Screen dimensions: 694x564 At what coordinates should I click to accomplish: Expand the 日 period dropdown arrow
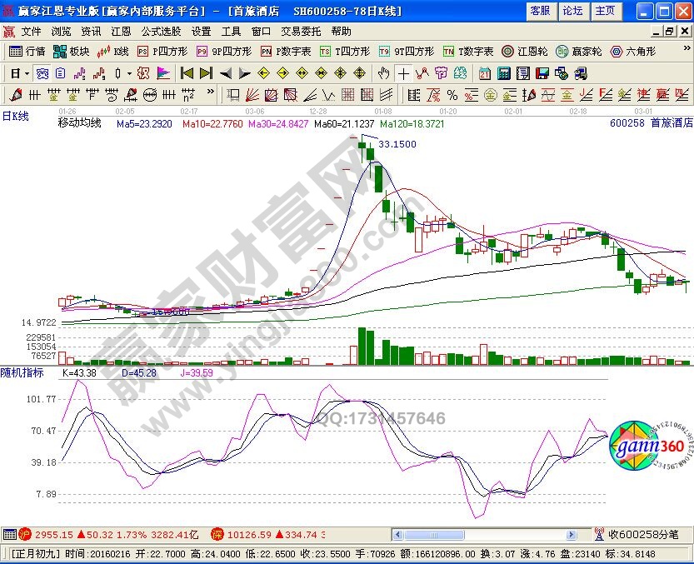27,72
